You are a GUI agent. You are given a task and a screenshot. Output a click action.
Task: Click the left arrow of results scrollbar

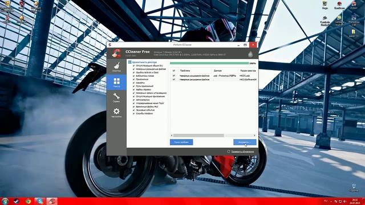pos(172,136)
